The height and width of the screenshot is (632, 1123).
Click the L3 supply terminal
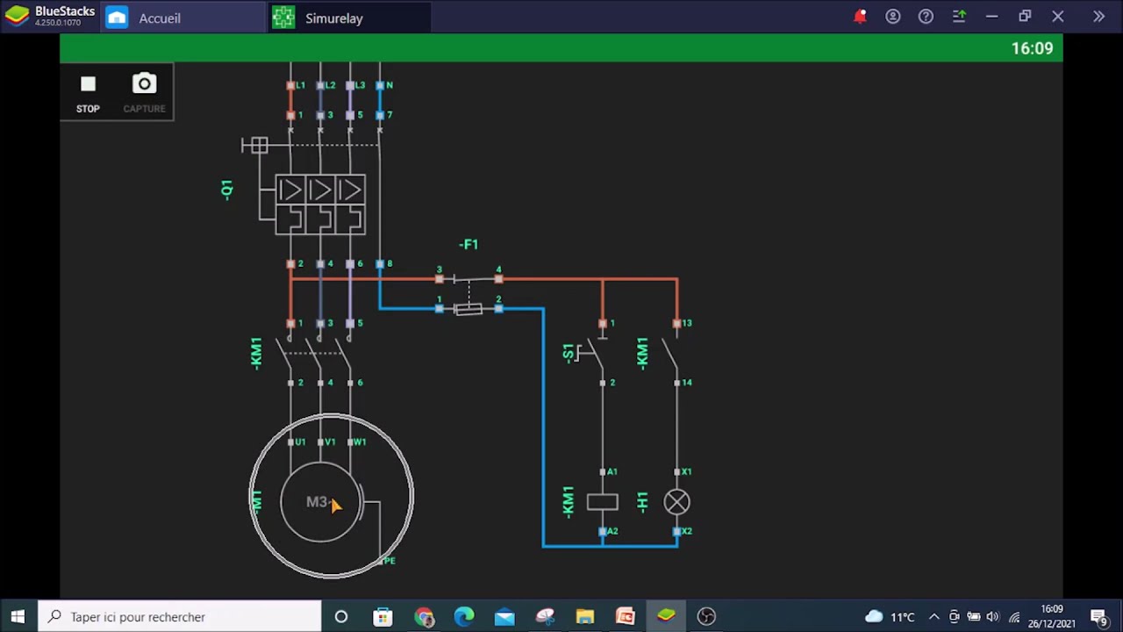click(350, 85)
